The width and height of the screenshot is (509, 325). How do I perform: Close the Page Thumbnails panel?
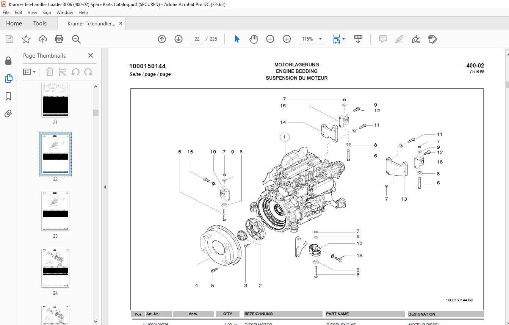(x=91, y=55)
